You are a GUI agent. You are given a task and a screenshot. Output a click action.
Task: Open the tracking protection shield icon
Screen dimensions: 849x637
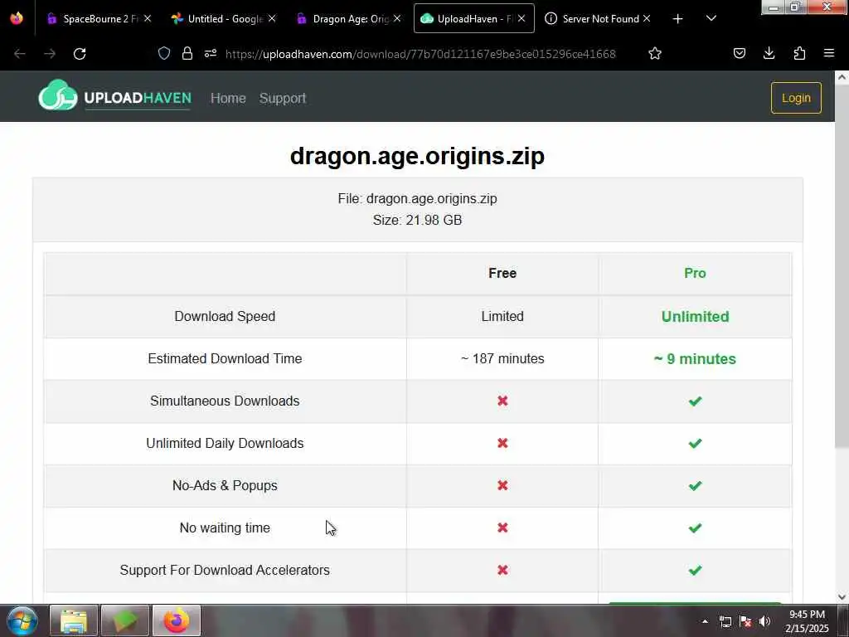click(x=164, y=53)
